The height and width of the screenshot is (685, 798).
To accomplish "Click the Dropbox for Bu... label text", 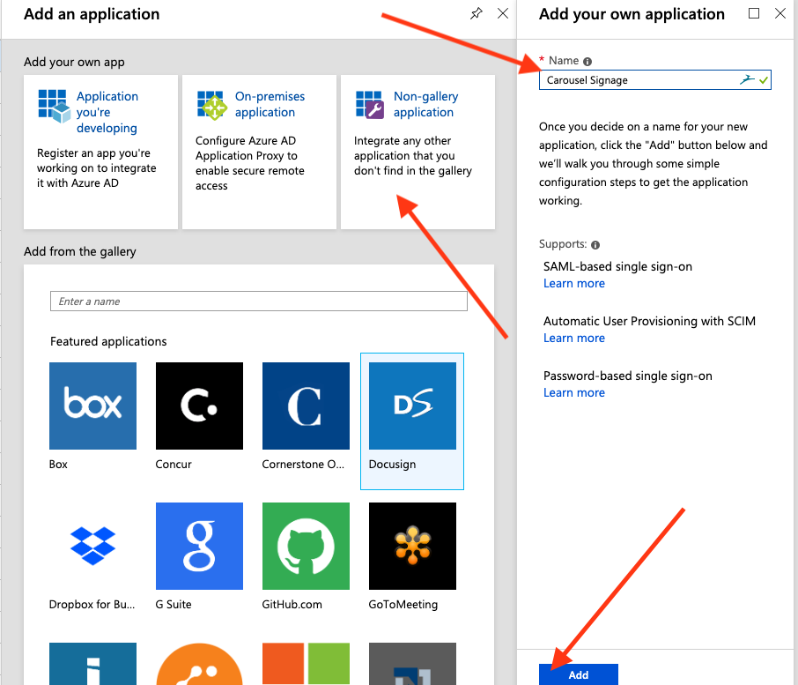I will click(x=92, y=605).
